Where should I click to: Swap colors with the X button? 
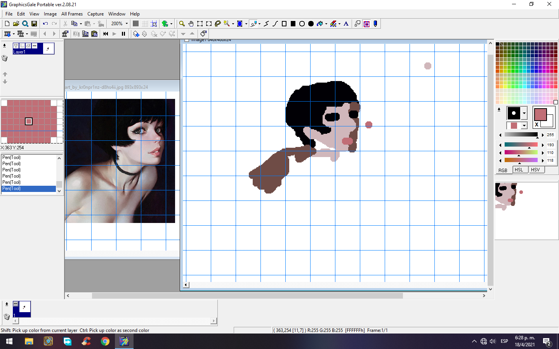click(537, 124)
